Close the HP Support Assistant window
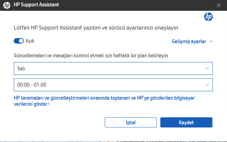The width and height of the screenshot is (227, 142). coord(219,5)
